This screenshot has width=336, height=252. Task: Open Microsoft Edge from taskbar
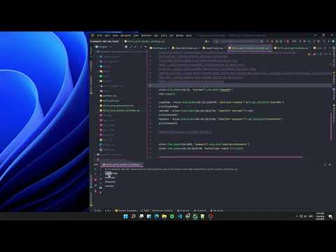coord(157,216)
